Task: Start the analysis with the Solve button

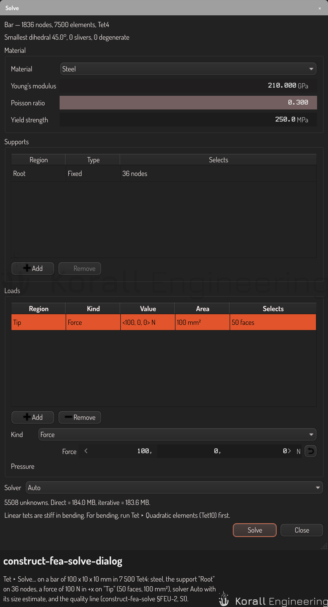Action: point(255,530)
